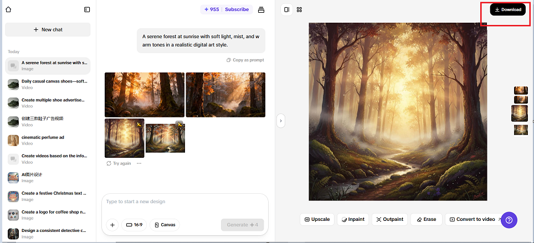The width and height of the screenshot is (534, 243).
Task: Click the help question mark button
Action: coord(509,220)
